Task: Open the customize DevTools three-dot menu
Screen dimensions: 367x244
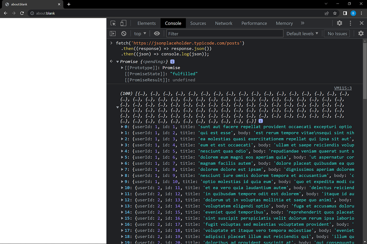Action: [x=351, y=23]
